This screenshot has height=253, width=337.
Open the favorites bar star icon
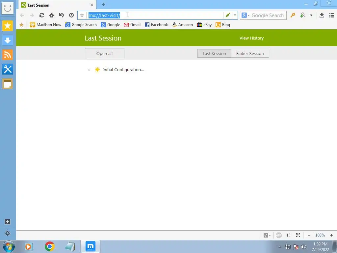pyautogui.click(x=21, y=25)
